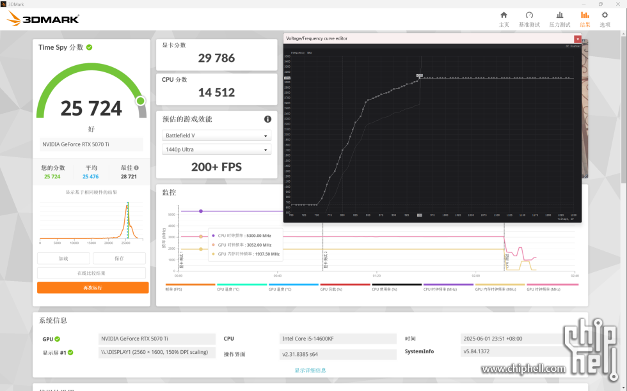Click the purple CPU clock marker on monitor graph
The width and height of the screenshot is (627, 391).
pyautogui.click(x=201, y=211)
